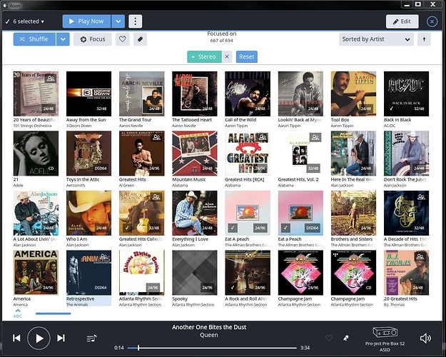Click versions icon on 20 Greatest Hits
This screenshot has width=446, height=357.
click(420, 256)
